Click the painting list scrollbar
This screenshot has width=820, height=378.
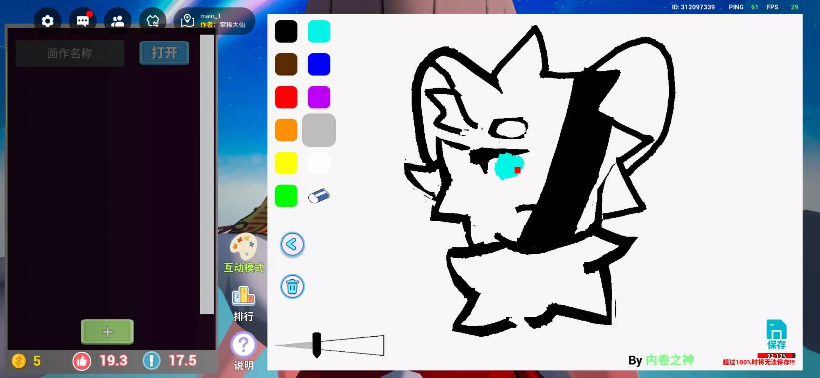pos(207,174)
